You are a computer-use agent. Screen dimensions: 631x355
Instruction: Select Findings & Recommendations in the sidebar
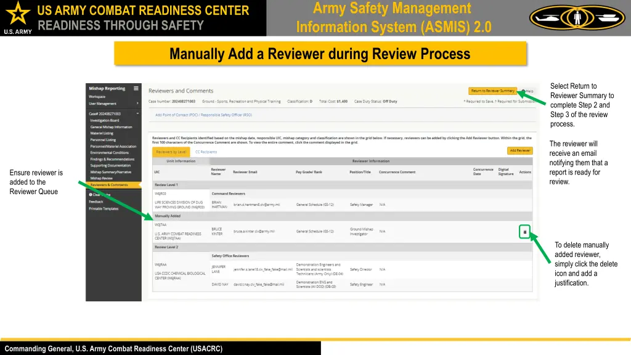tap(114, 159)
